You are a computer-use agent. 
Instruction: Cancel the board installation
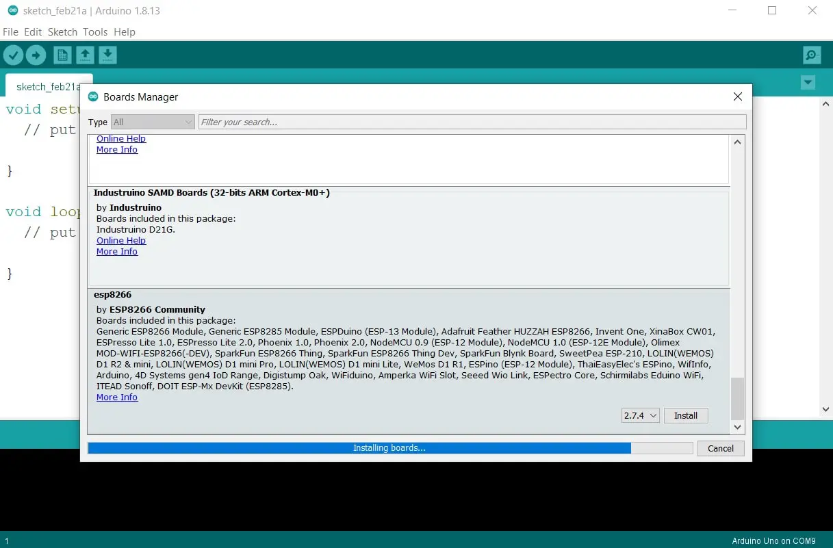(x=721, y=448)
